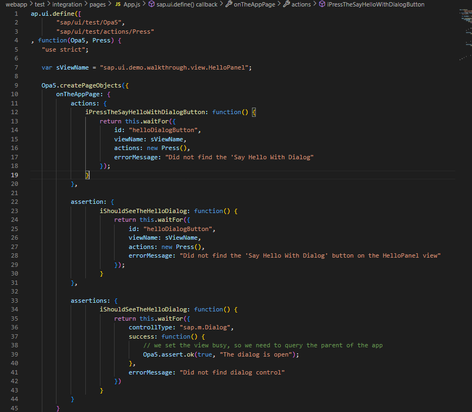Expand chevron after webapp breadcrumb
The width and height of the screenshot is (472, 412).
pos(31,4)
